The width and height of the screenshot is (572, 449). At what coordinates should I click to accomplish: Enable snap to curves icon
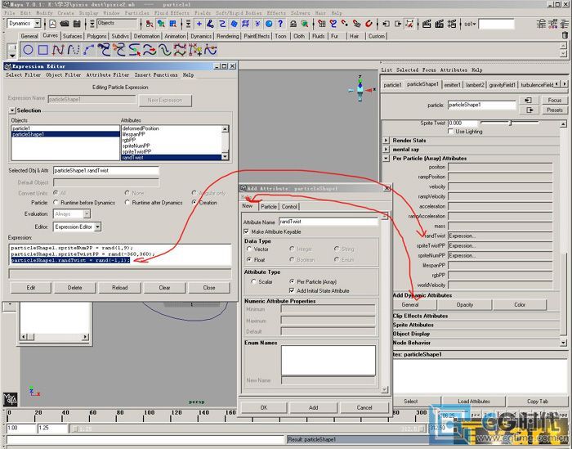[333, 24]
